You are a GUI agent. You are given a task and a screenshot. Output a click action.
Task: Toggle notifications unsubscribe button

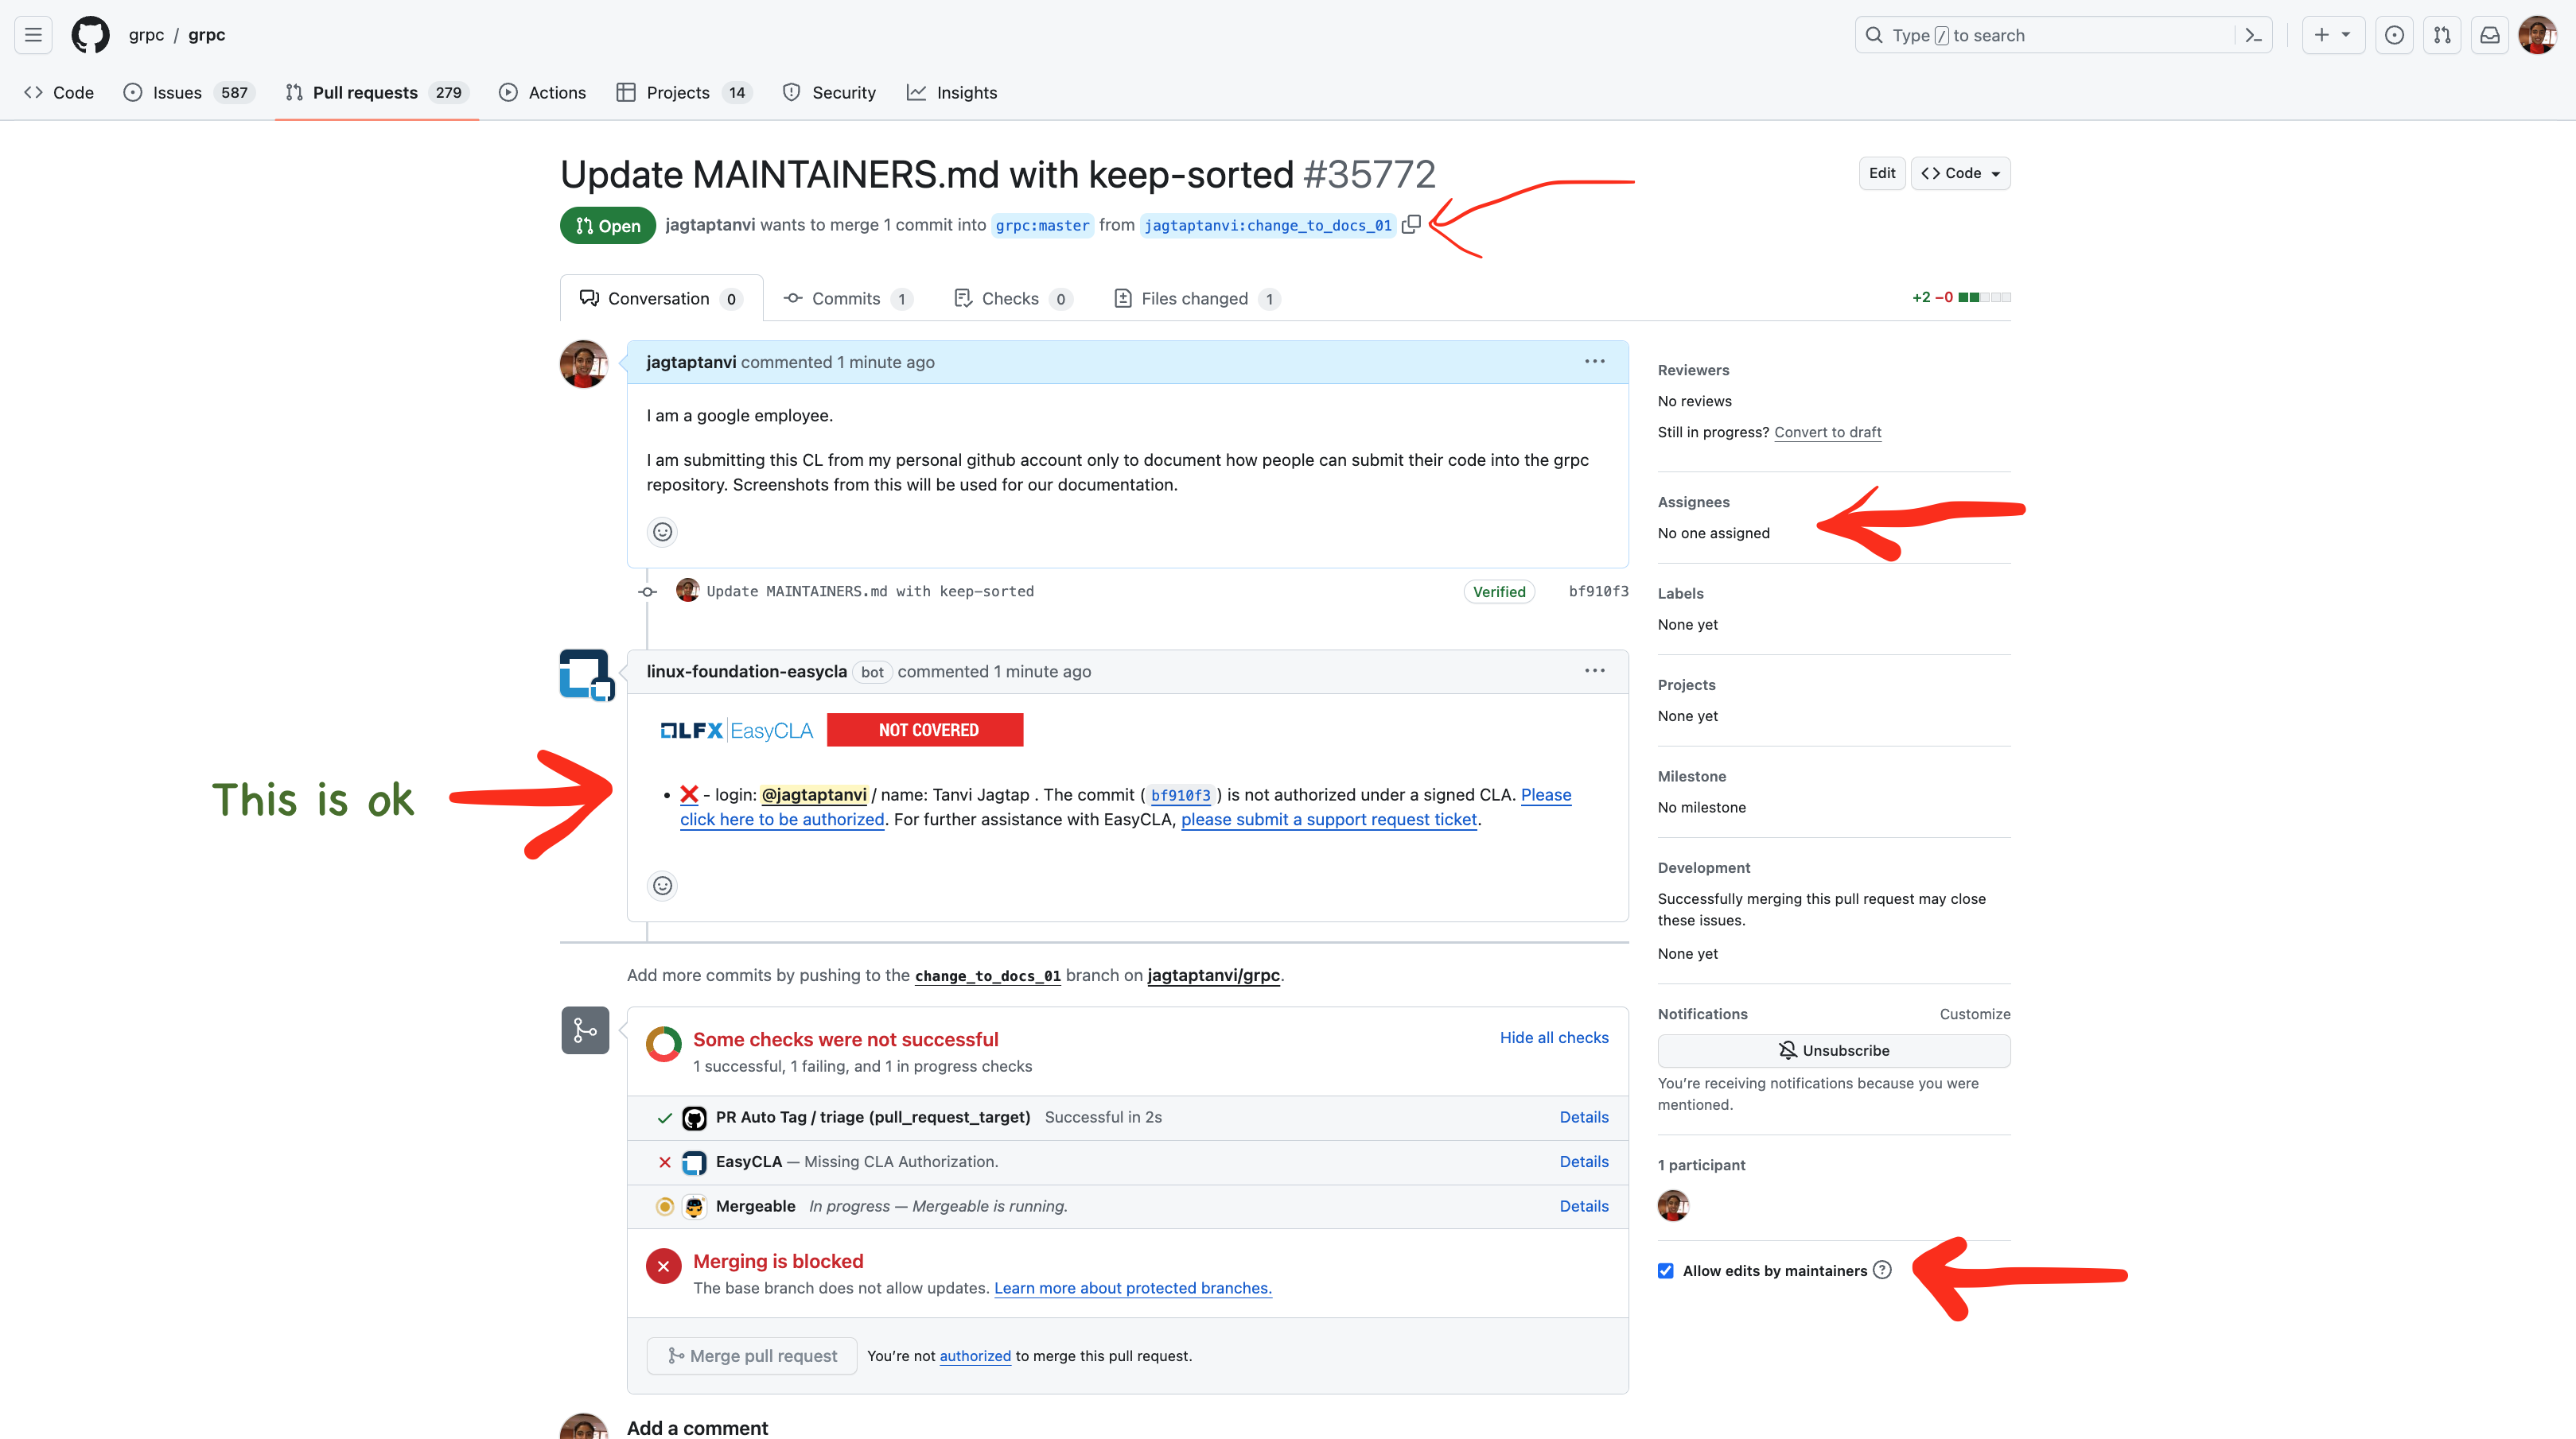[x=1835, y=1050]
